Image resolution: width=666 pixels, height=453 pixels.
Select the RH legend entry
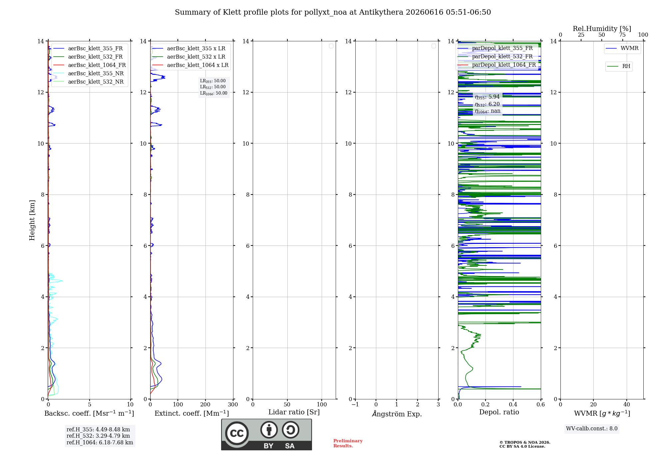[619, 66]
